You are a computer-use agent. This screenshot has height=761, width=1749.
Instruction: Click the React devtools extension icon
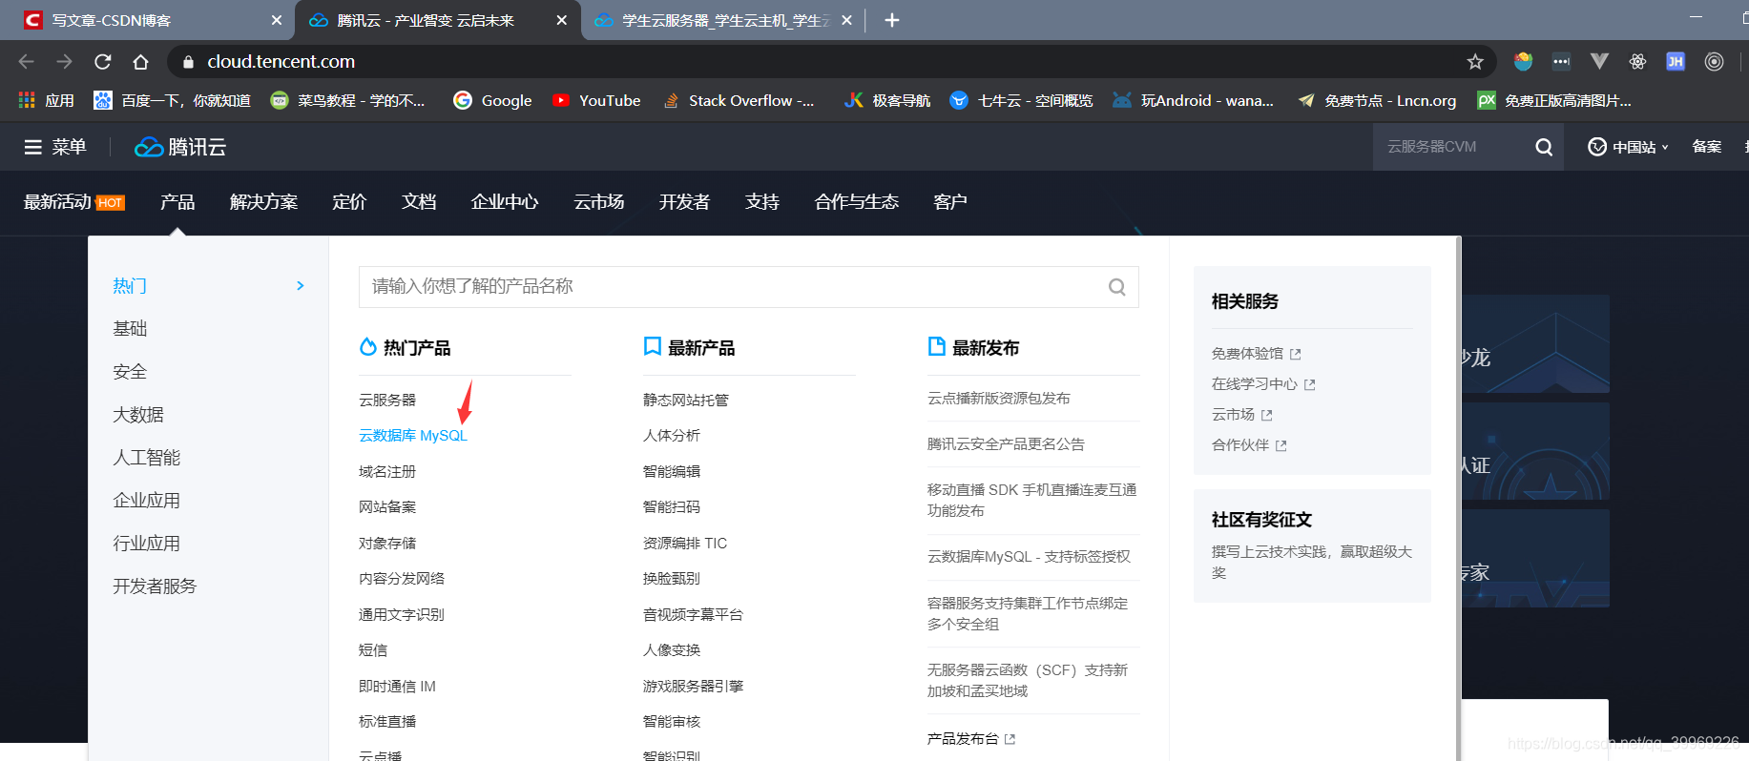[x=1637, y=61]
